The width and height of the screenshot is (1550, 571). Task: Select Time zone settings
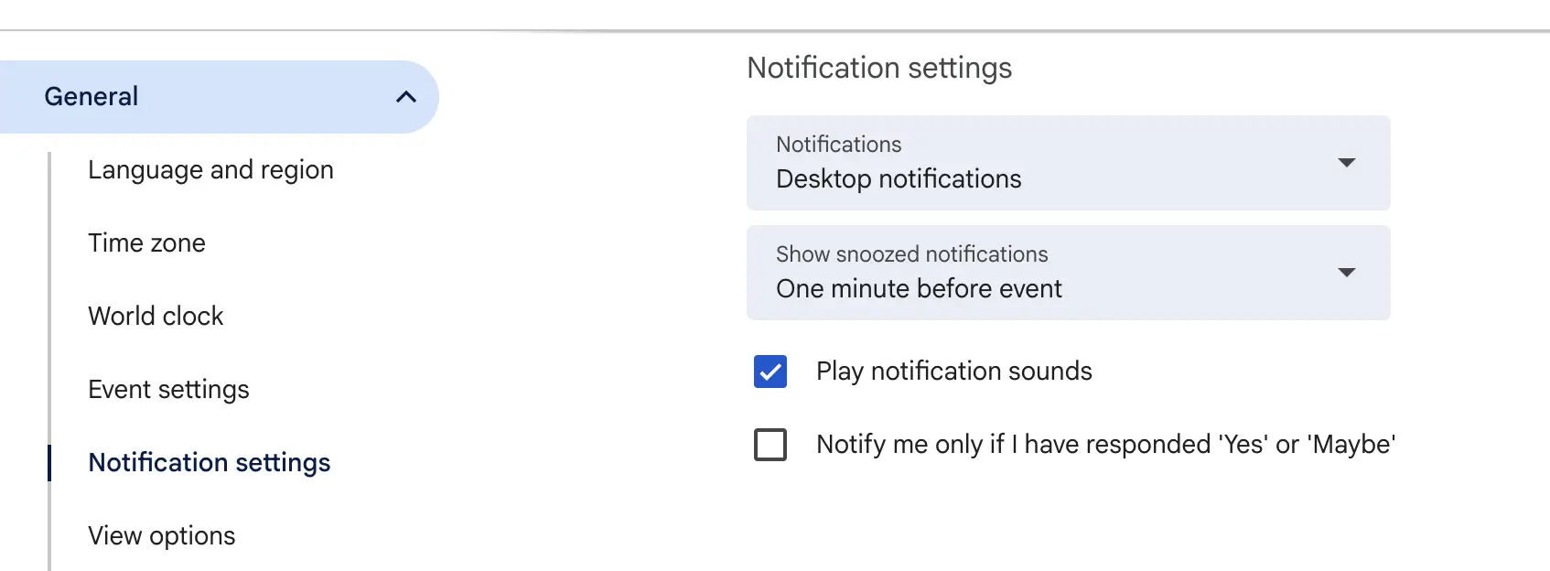click(146, 242)
